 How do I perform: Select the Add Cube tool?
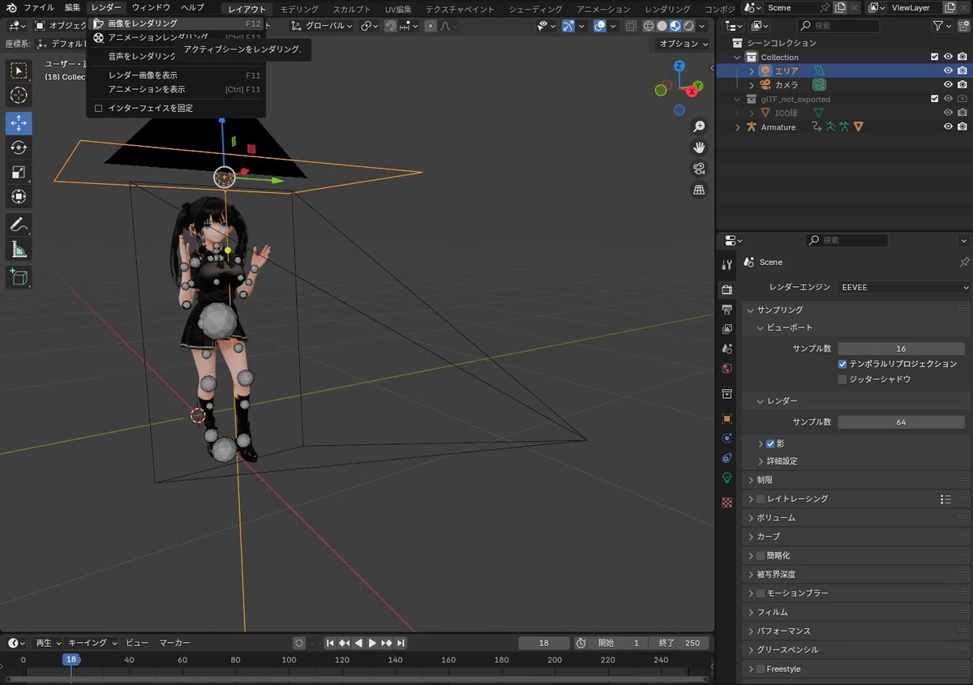[19, 277]
